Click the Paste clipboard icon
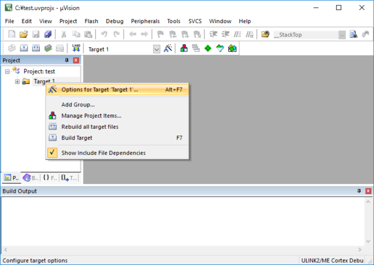 [x=88, y=34]
